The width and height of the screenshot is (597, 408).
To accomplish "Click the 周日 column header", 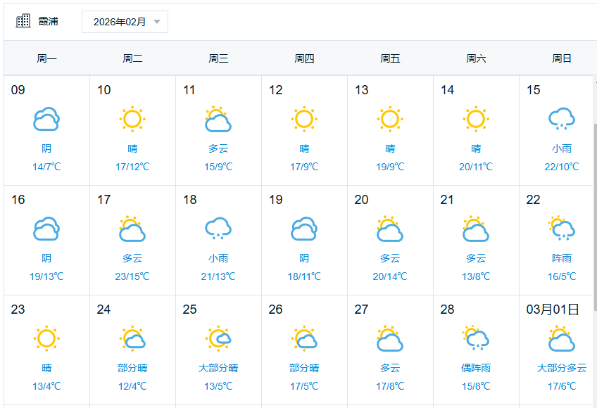I will (x=561, y=59).
